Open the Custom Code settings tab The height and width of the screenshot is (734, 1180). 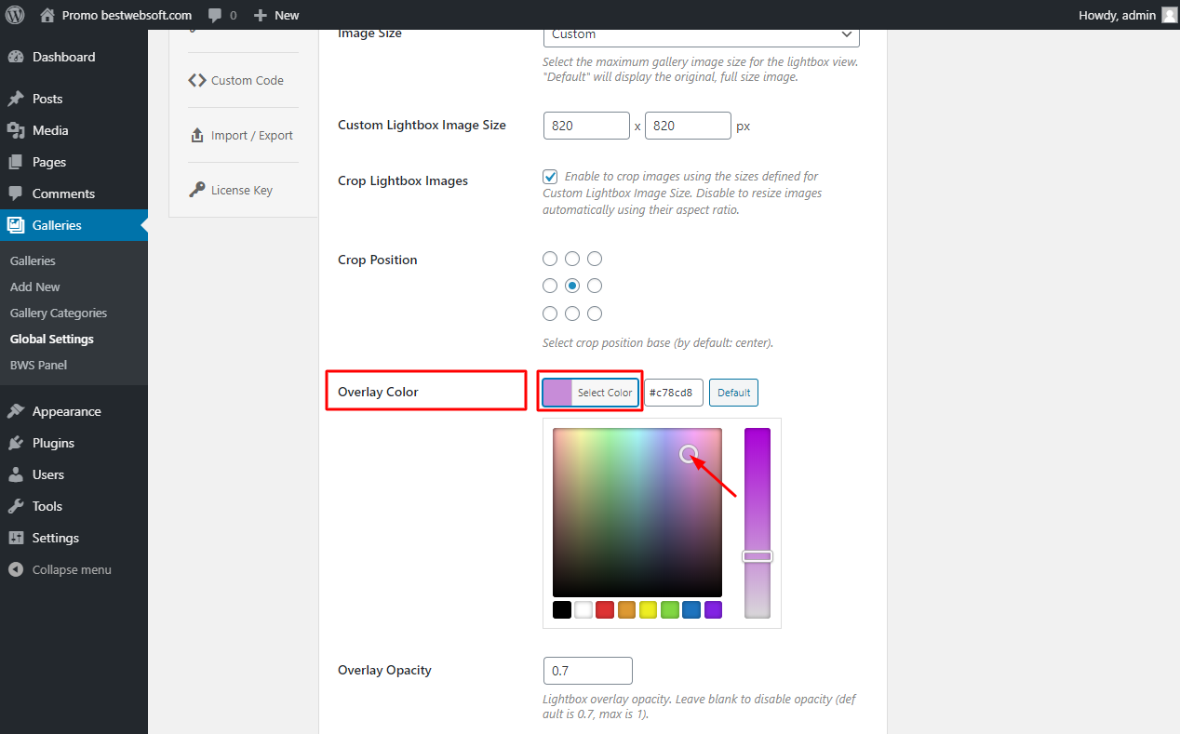click(243, 80)
